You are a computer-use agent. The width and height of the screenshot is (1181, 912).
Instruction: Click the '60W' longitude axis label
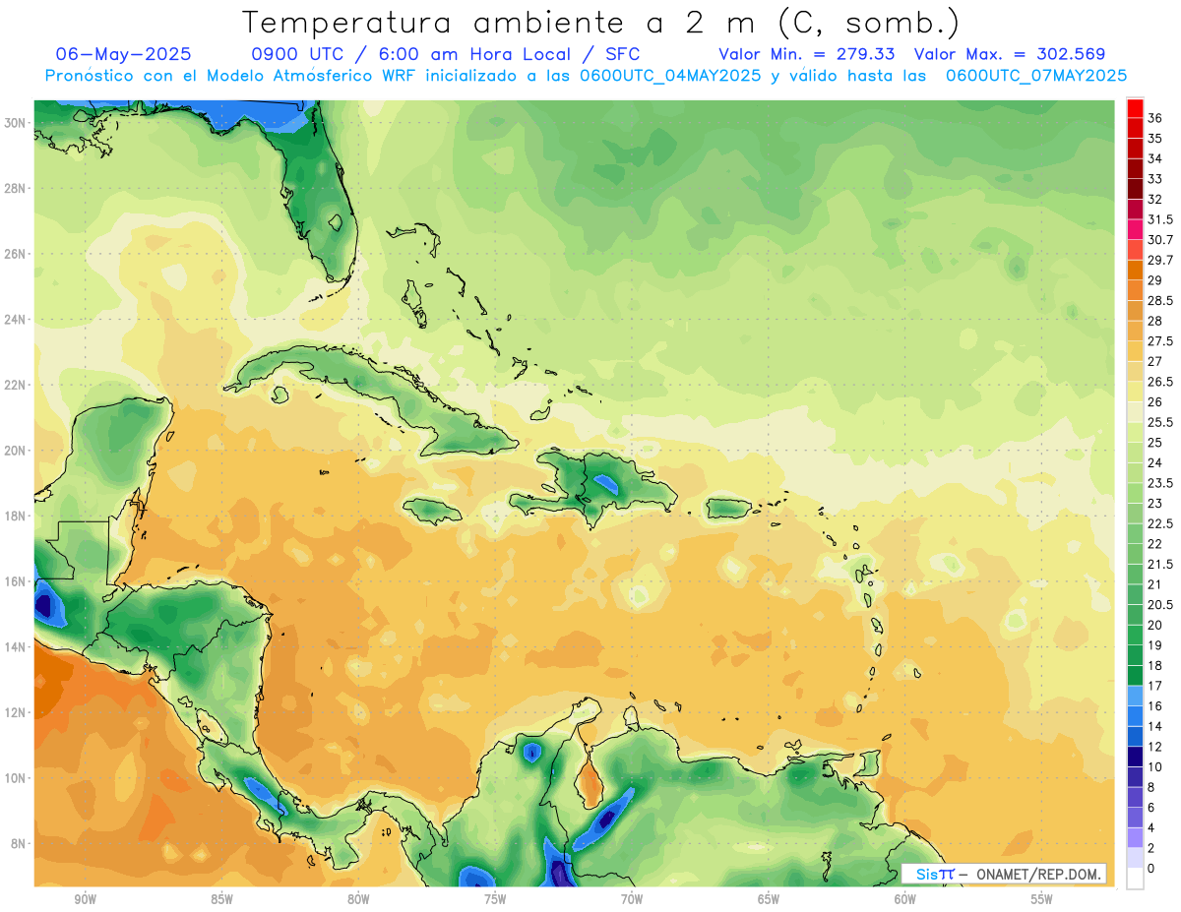click(905, 899)
